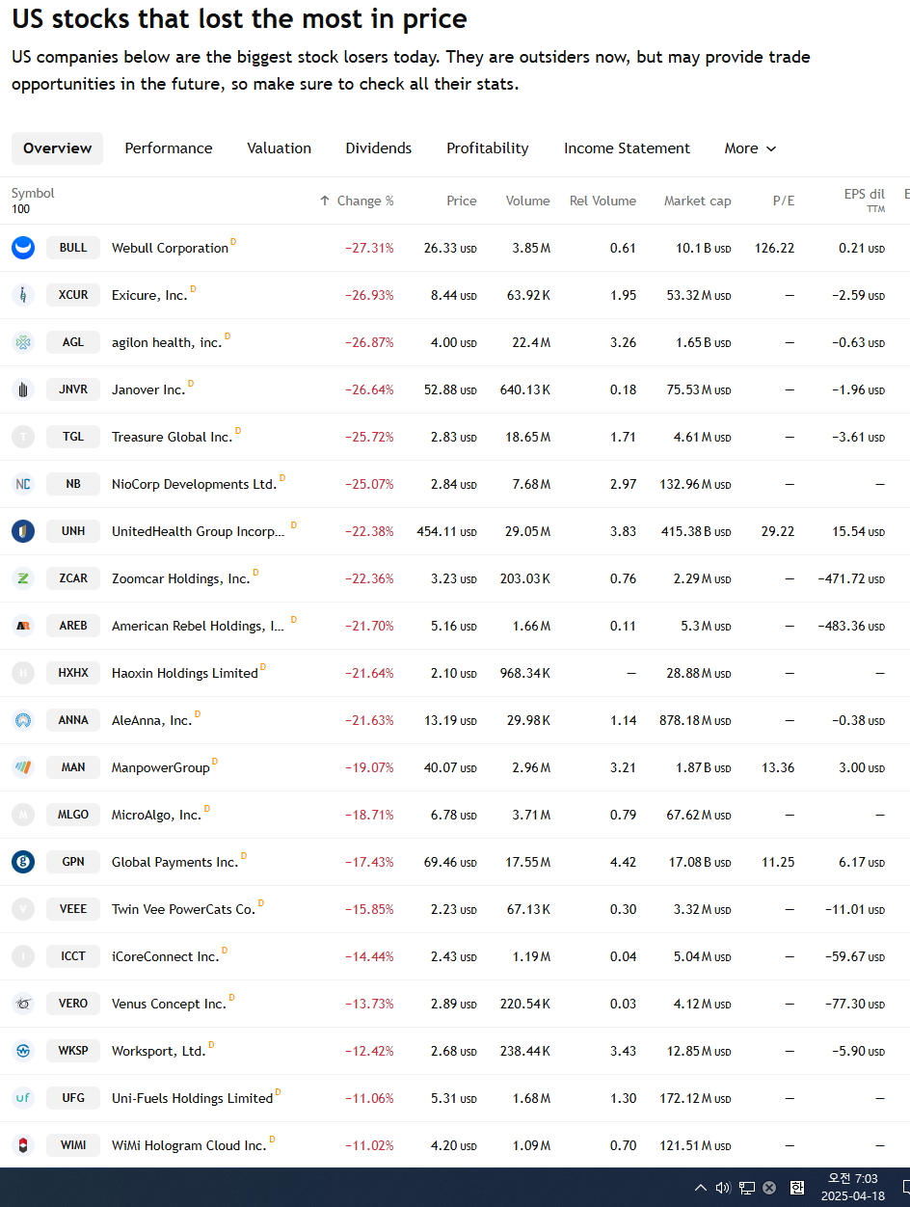Sort by the Volume column header
This screenshot has width=910, height=1207.
(x=528, y=201)
